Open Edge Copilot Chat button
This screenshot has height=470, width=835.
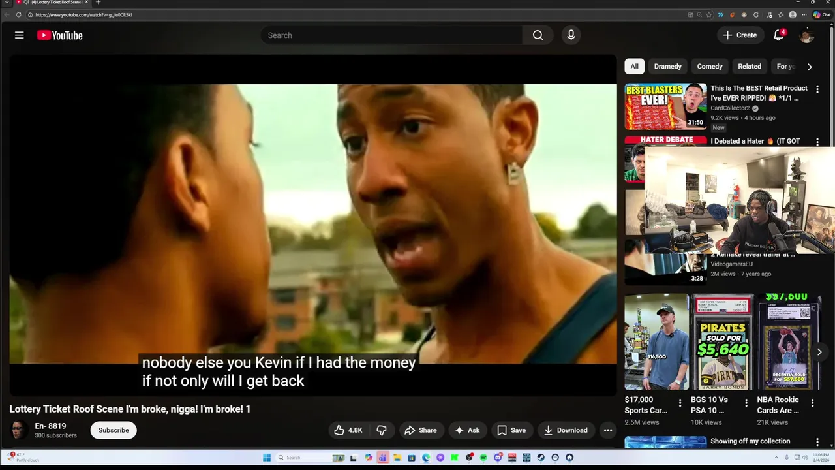(822, 14)
